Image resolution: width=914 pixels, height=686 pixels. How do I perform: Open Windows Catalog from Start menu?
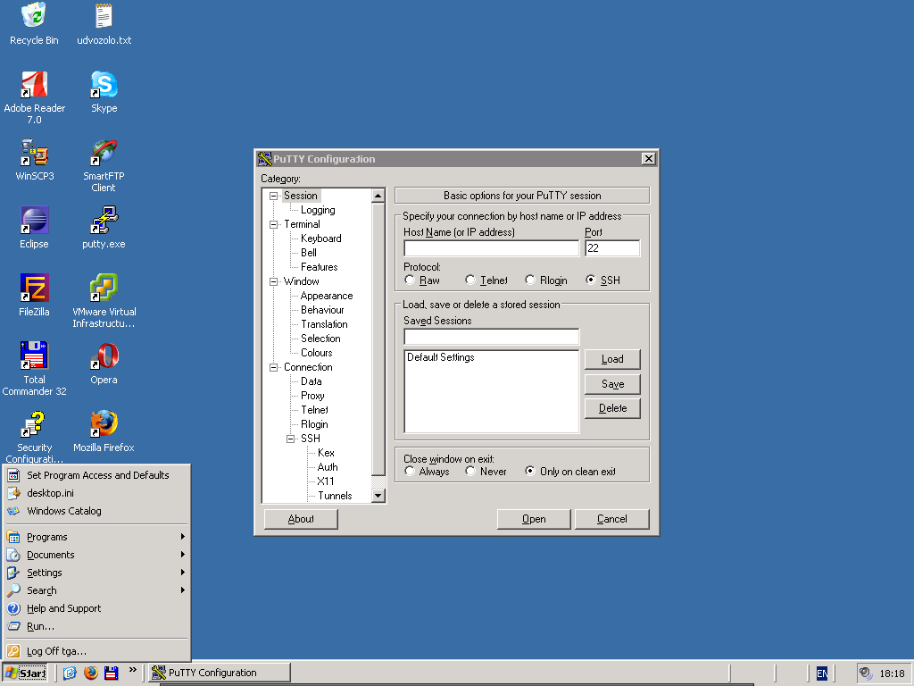pos(96,511)
